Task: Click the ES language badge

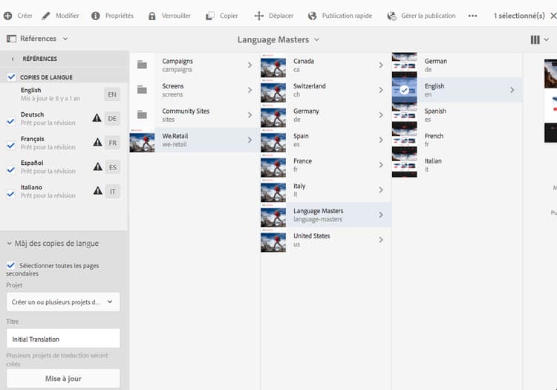Action: (113, 167)
